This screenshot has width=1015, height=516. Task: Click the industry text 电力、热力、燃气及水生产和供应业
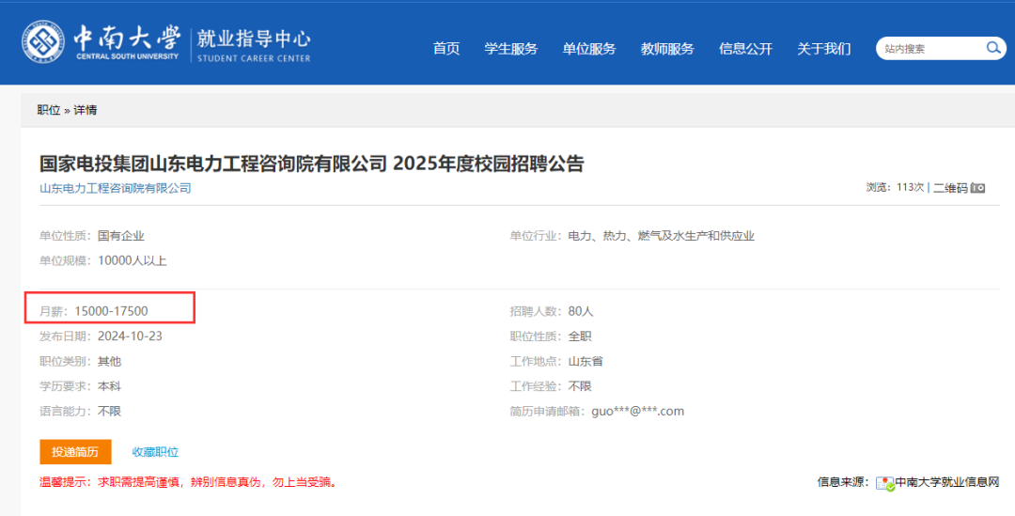pos(662,236)
